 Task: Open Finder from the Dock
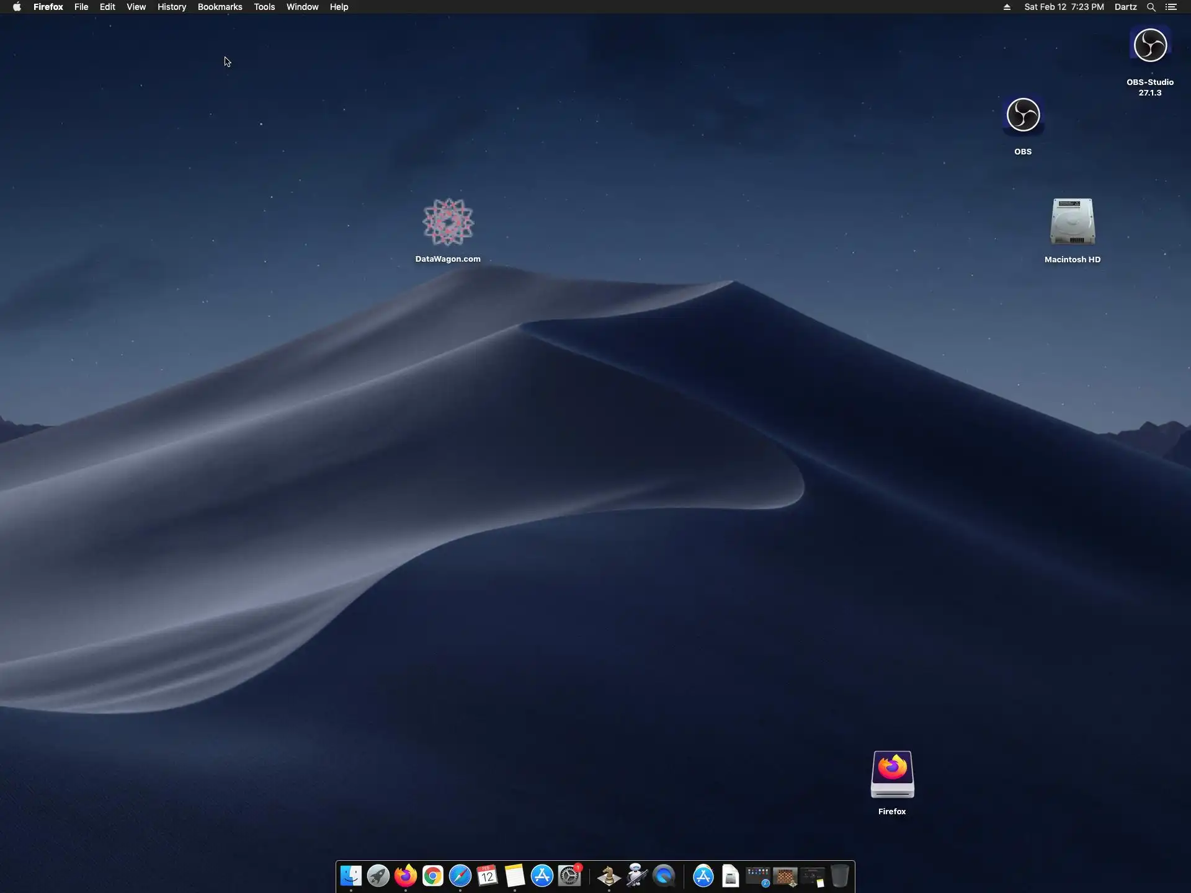[351, 876]
